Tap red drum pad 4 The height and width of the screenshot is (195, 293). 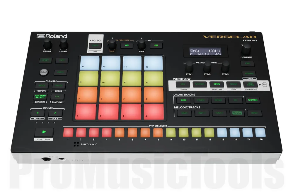(154, 112)
